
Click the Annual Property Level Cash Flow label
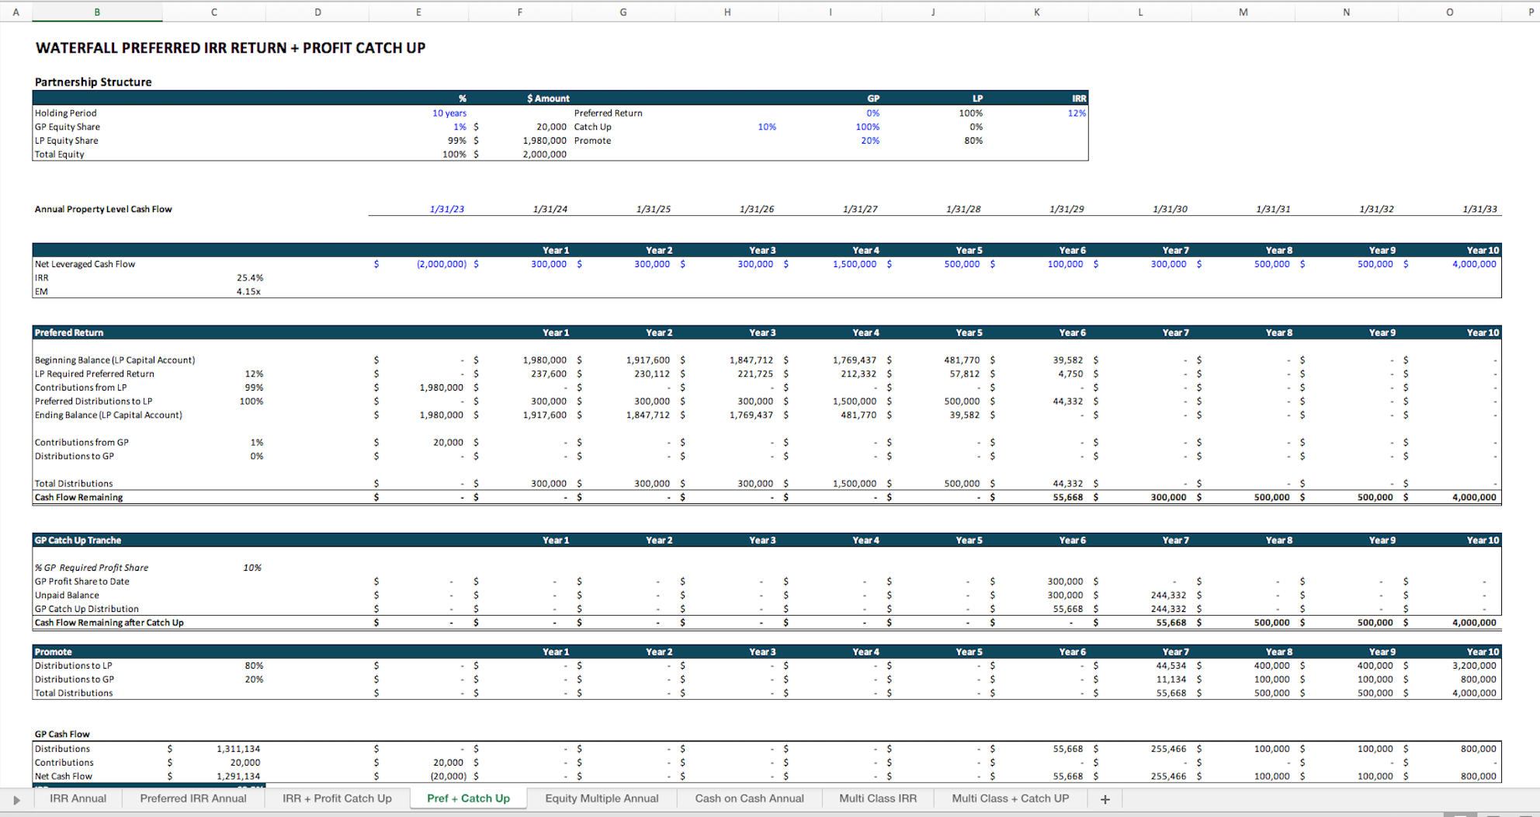pyautogui.click(x=103, y=210)
